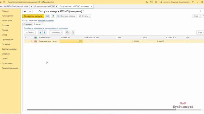This screenshot has width=204, height=114.
Task: Close the 'Отгрузка товаров ИС МП (создание)' tab
Action: tap(92, 6)
